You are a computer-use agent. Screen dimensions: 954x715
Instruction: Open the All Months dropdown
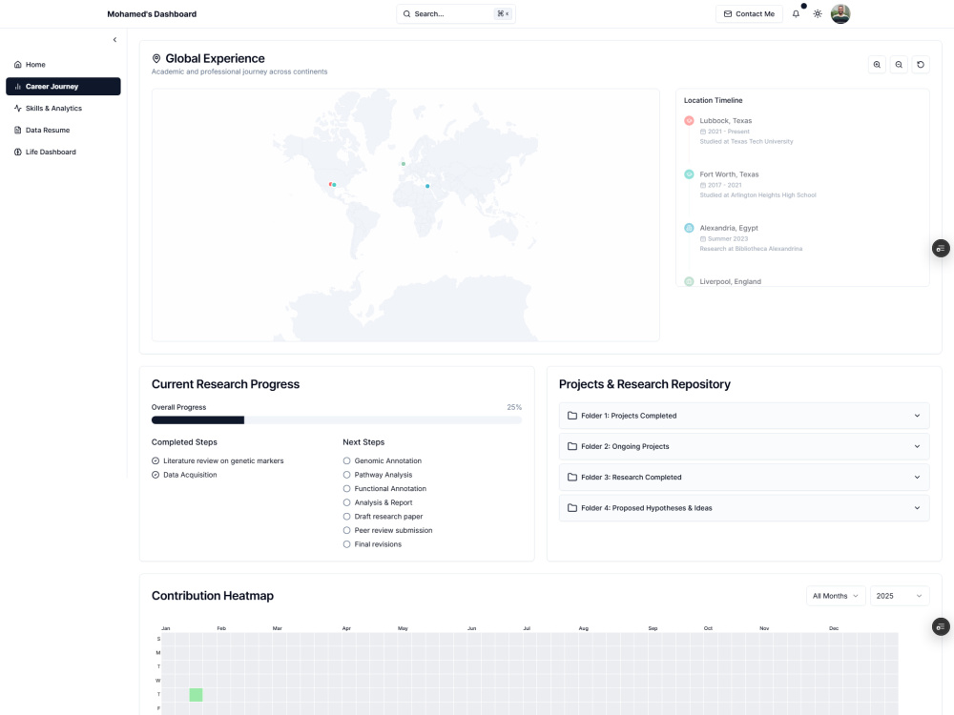(x=834, y=596)
